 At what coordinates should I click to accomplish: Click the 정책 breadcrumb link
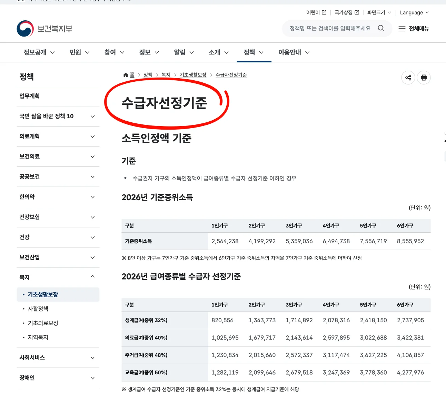click(148, 75)
